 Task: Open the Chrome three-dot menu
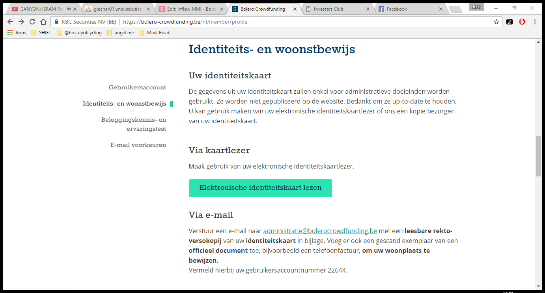535,22
